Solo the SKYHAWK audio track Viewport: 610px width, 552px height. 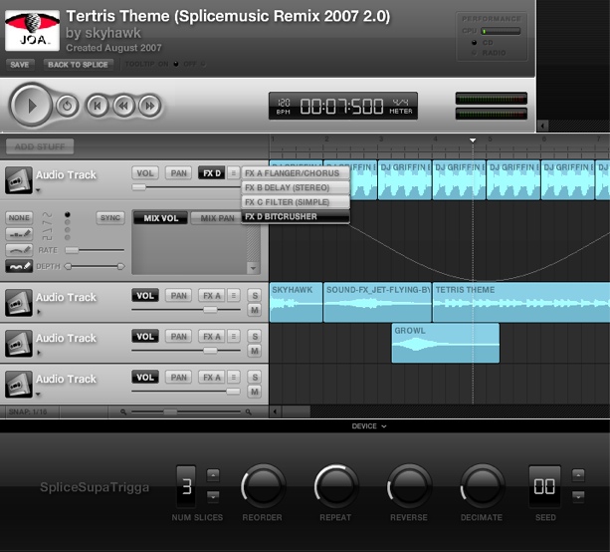tap(255, 294)
